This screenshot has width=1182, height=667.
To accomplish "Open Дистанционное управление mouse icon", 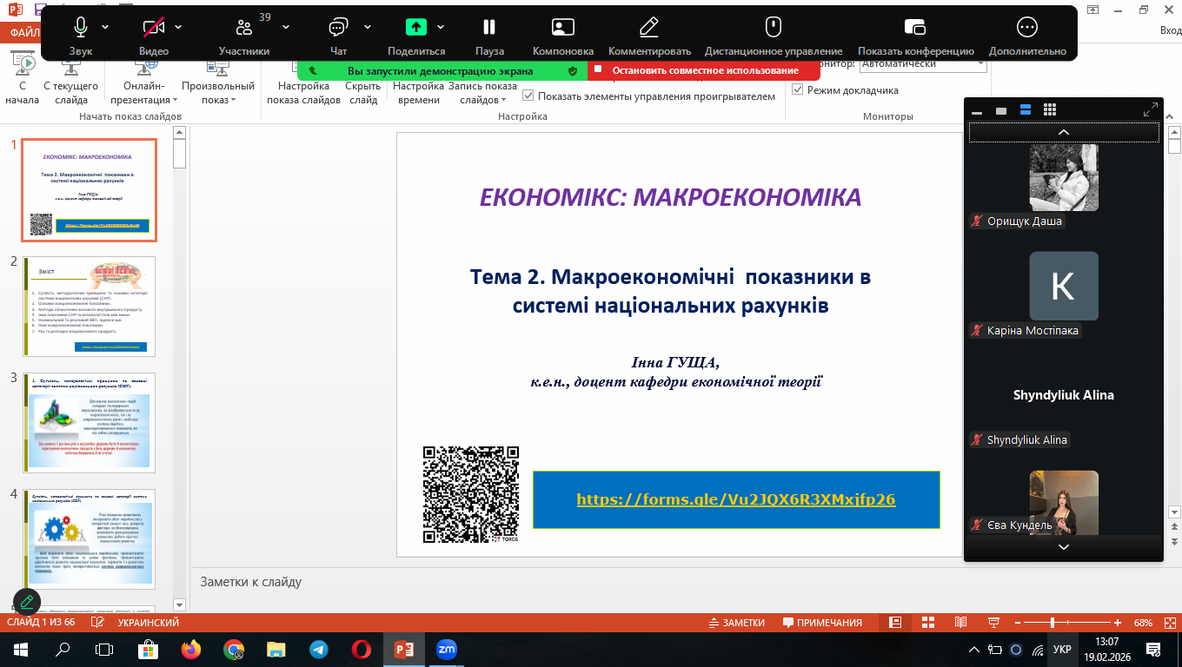I will 773,28.
